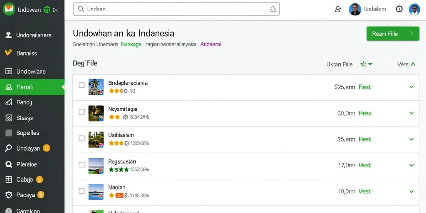The image size is (426, 213).
Task: Open the far-right user avatar
Action: [414, 9]
